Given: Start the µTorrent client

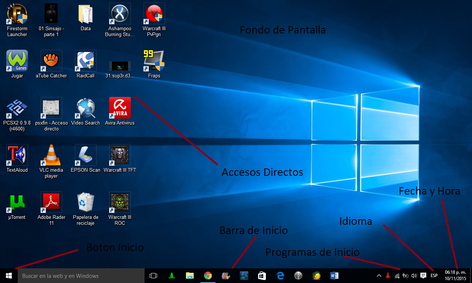Looking at the screenshot, I should coord(16,203).
